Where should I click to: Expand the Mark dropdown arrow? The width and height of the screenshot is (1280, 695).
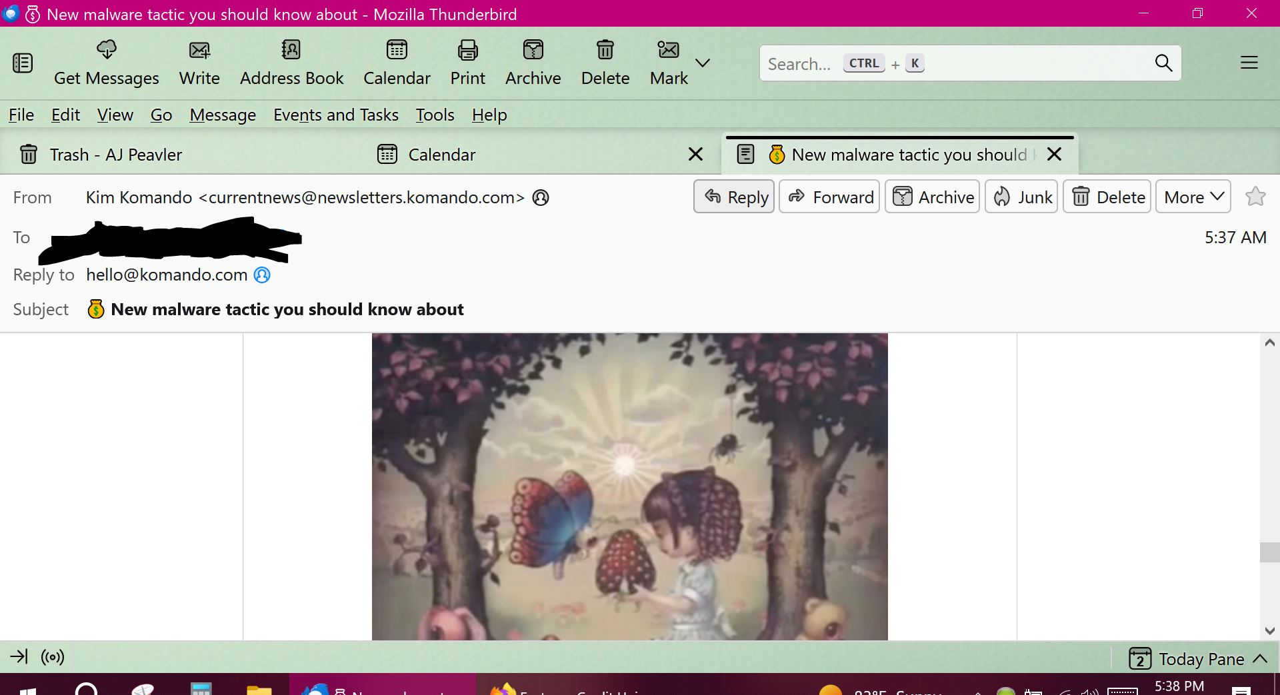pyautogui.click(x=703, y=63)
